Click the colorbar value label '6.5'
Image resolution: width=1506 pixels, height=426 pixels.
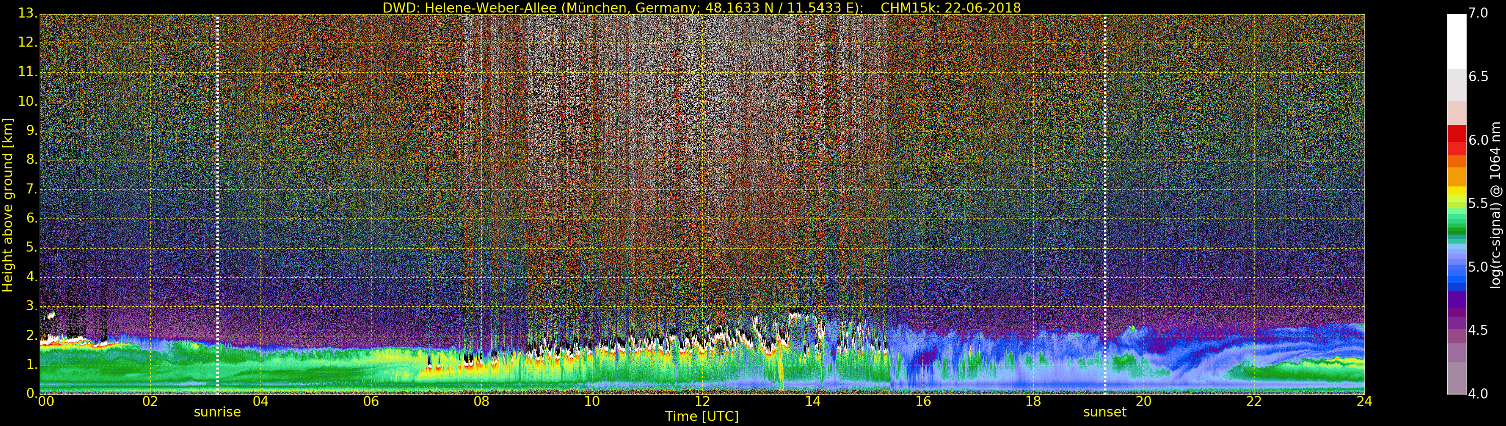[1478, 77]
